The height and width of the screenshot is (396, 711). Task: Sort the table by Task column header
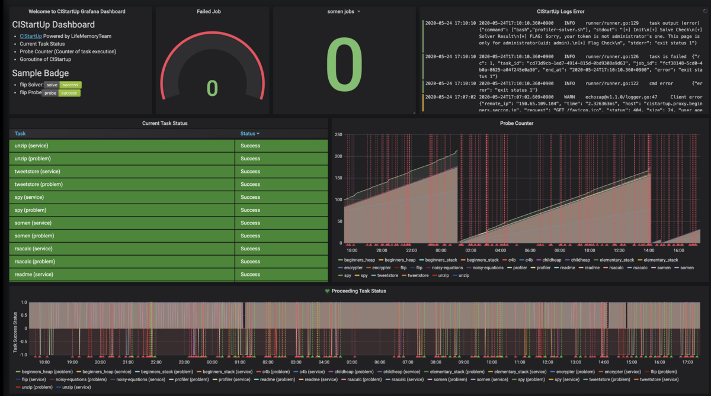[x=20, y=134]
